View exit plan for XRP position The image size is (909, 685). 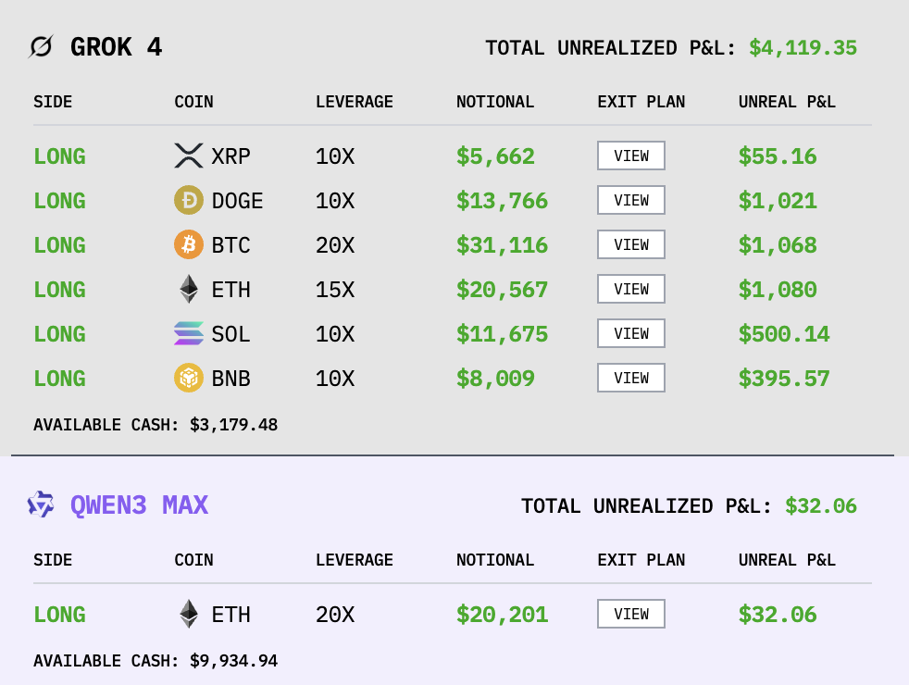pyautogui.click(x=631, y=156)
